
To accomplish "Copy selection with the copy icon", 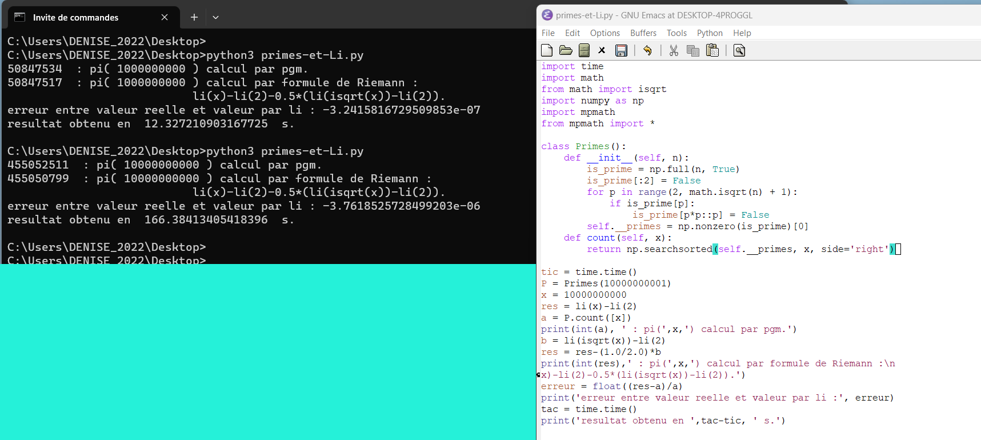I will tap(693, 50).
